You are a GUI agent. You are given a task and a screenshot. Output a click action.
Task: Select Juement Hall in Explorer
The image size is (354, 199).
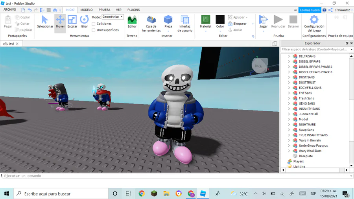pyautogui.click(x=308, y=114)
